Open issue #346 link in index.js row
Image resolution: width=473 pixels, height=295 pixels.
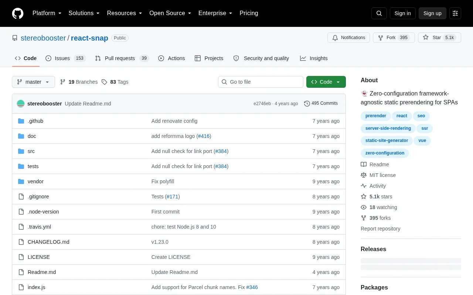[252, 287]
